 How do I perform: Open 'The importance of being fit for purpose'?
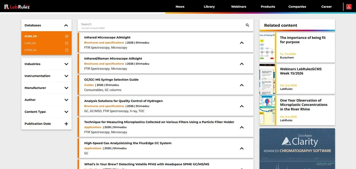[303, 40]
